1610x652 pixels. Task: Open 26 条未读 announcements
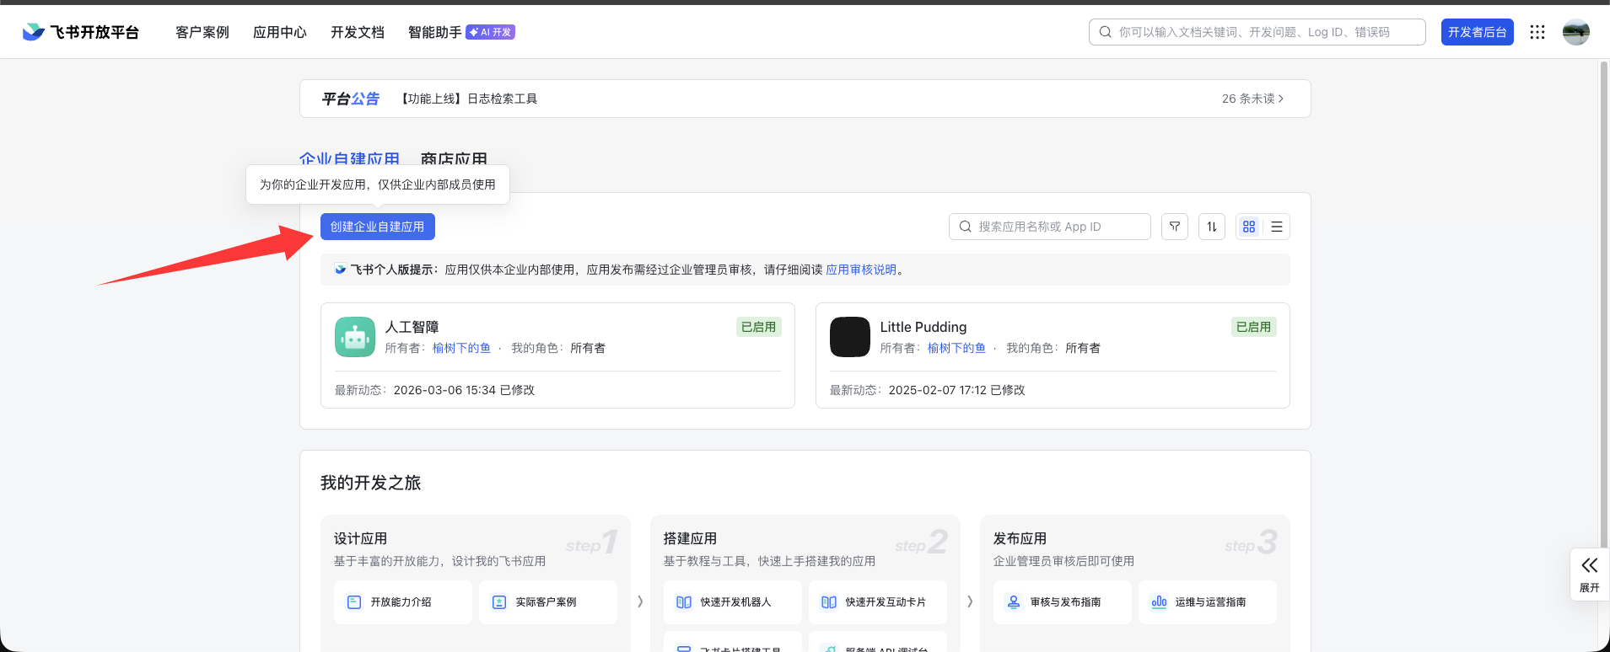[x=1253, y=99]
